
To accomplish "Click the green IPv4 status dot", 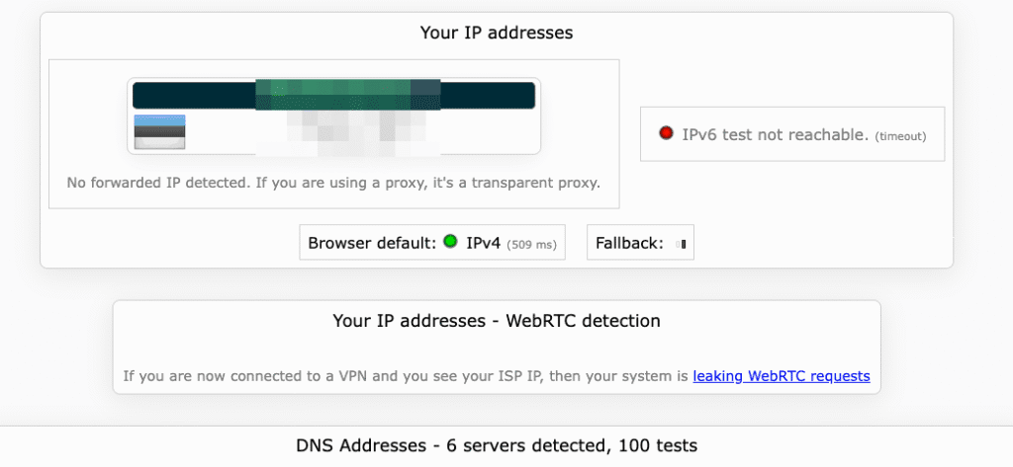I will tap(450, 242).
